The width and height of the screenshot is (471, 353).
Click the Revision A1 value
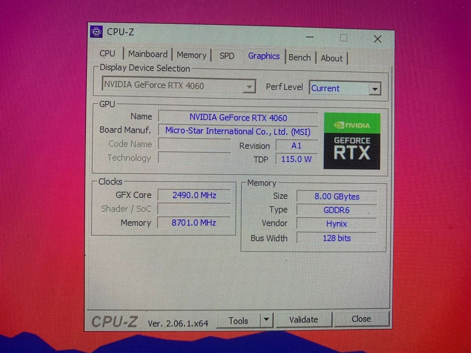point(297,146)
